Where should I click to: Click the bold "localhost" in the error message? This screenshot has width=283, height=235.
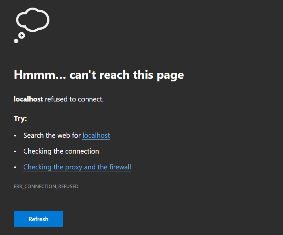[x=28, y=99]
